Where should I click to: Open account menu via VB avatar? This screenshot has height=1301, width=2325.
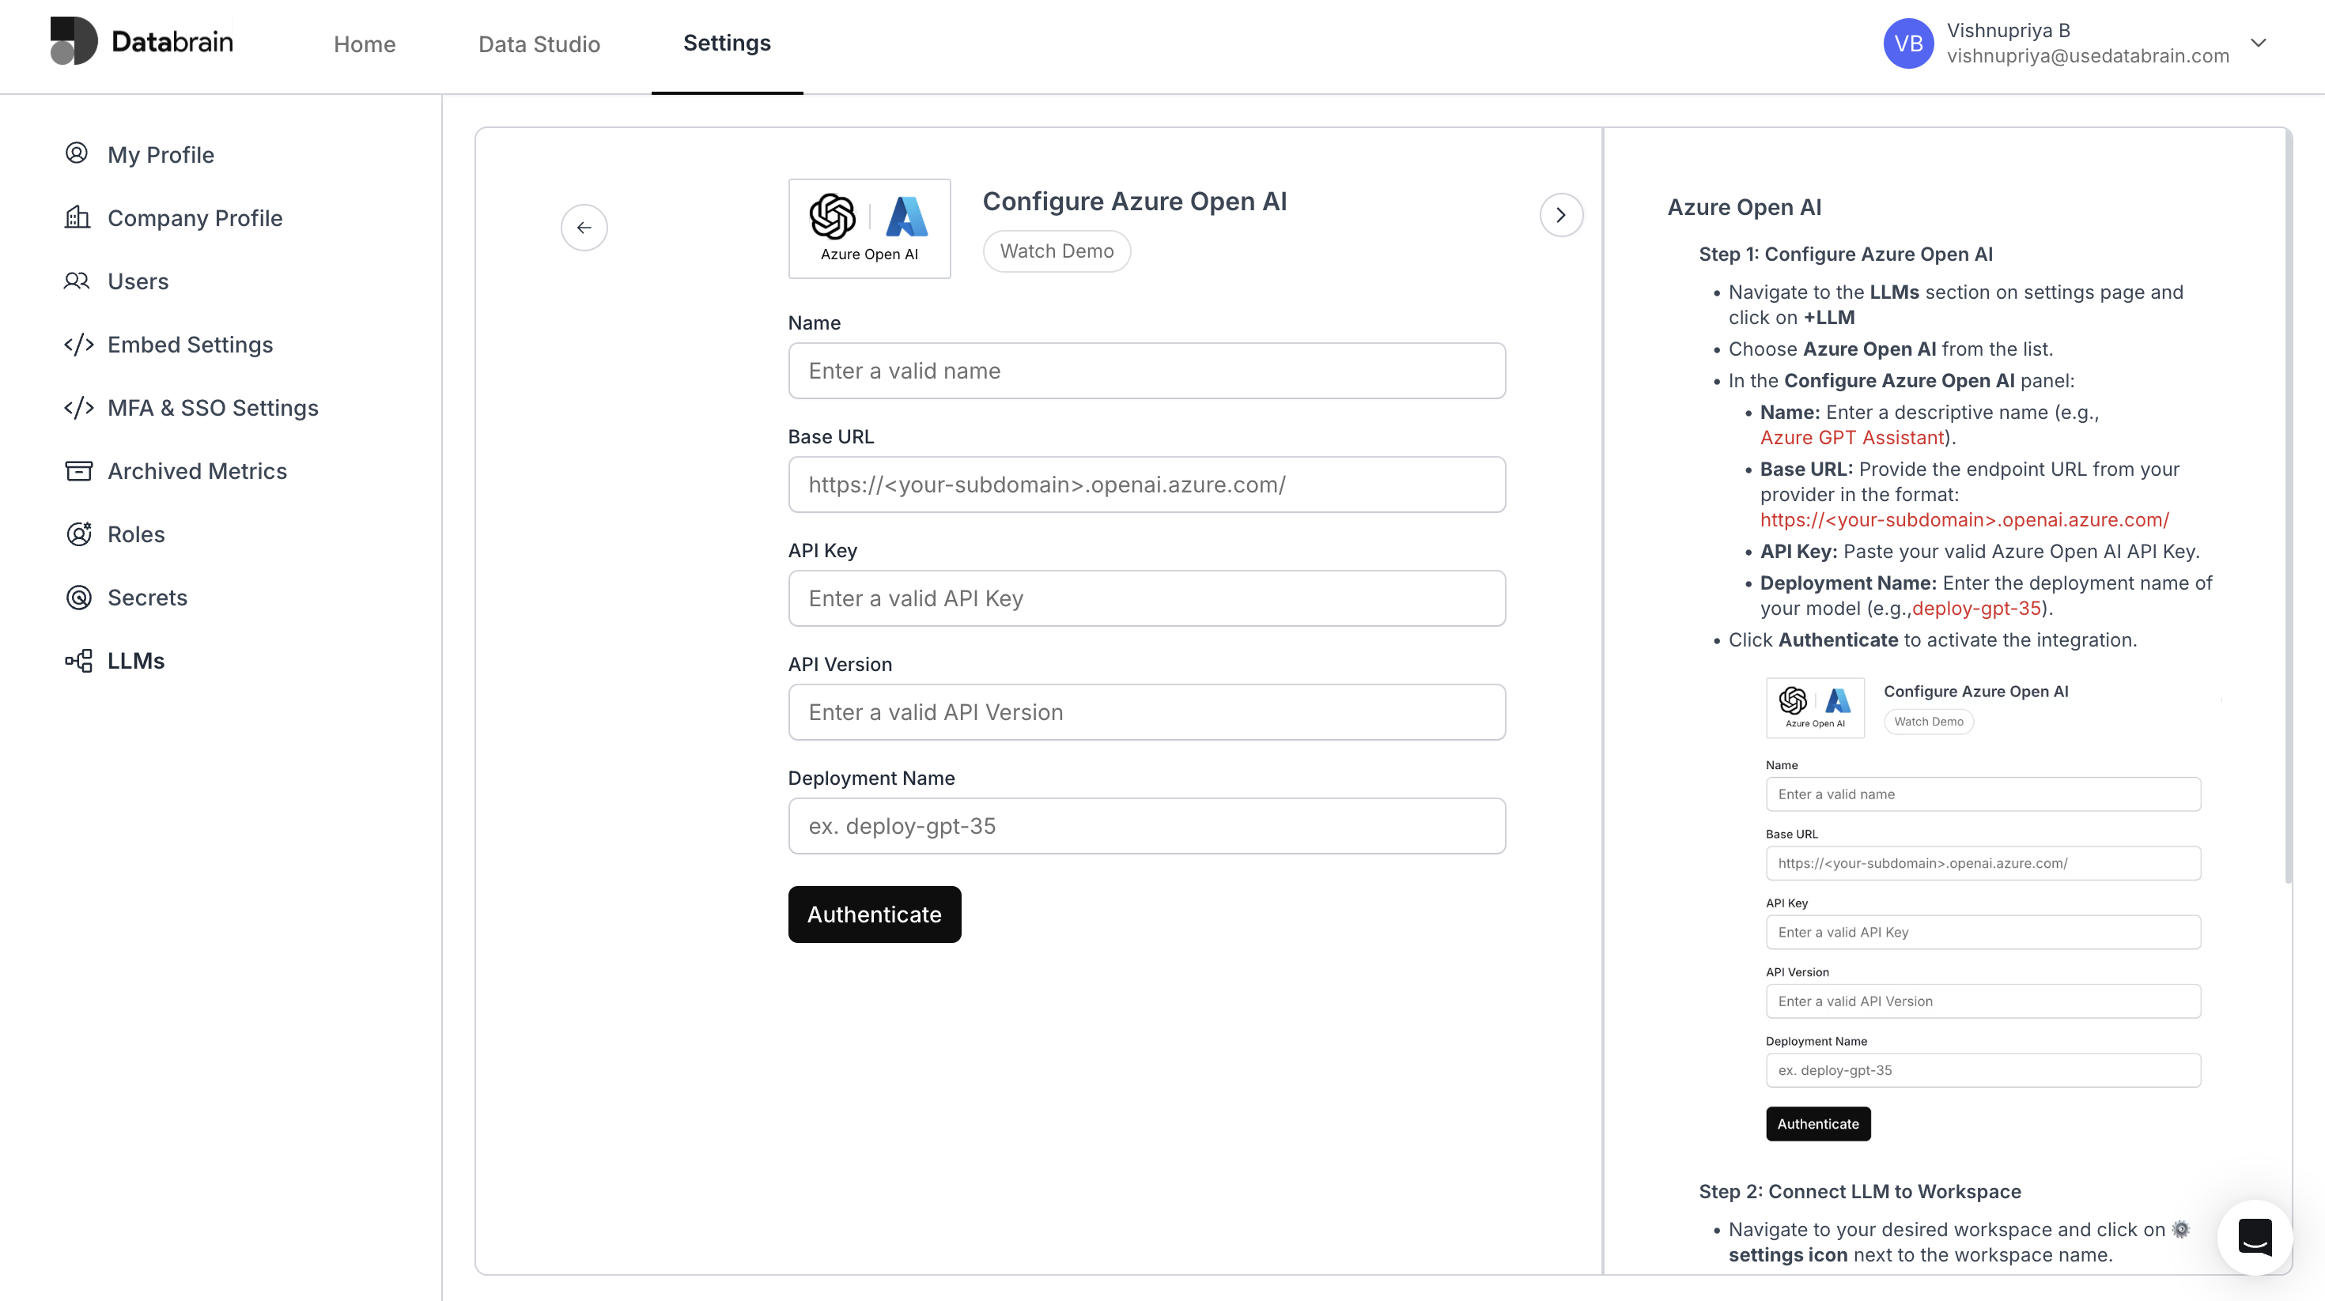click(1908, 43)
